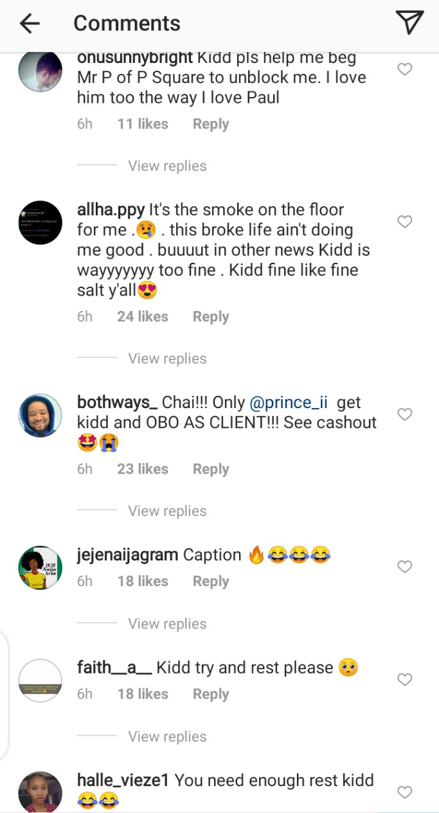Screen dimensions: 439x813
Task: Show replies under bothways_ comment
Action: (x=167, y=511)
